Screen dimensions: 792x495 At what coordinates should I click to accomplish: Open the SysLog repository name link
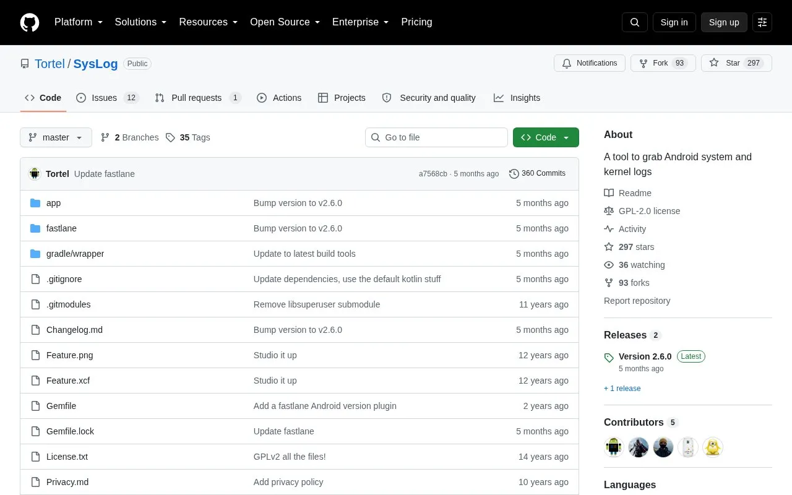click(95, 64)
